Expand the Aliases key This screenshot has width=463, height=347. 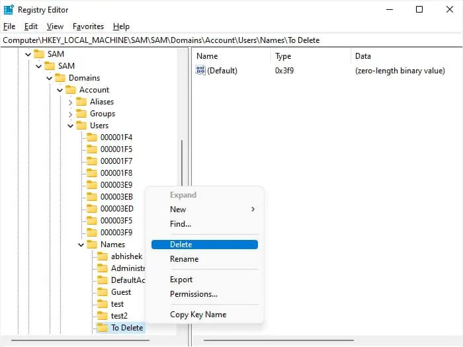pos(70,102)
